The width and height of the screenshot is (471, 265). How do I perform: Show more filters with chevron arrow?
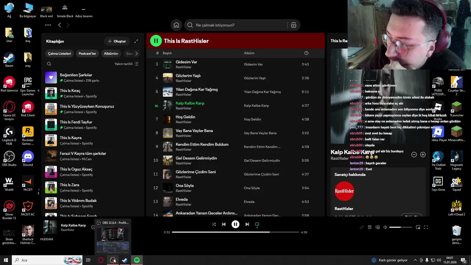point(137,53)
